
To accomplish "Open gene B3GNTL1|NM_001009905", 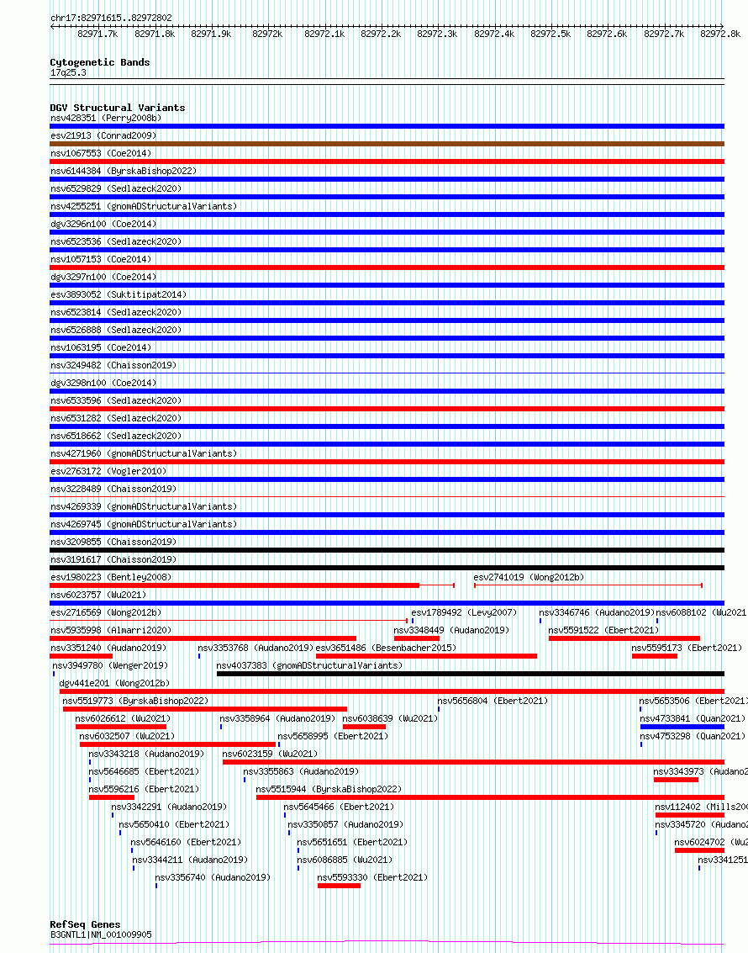I will 102,934.
